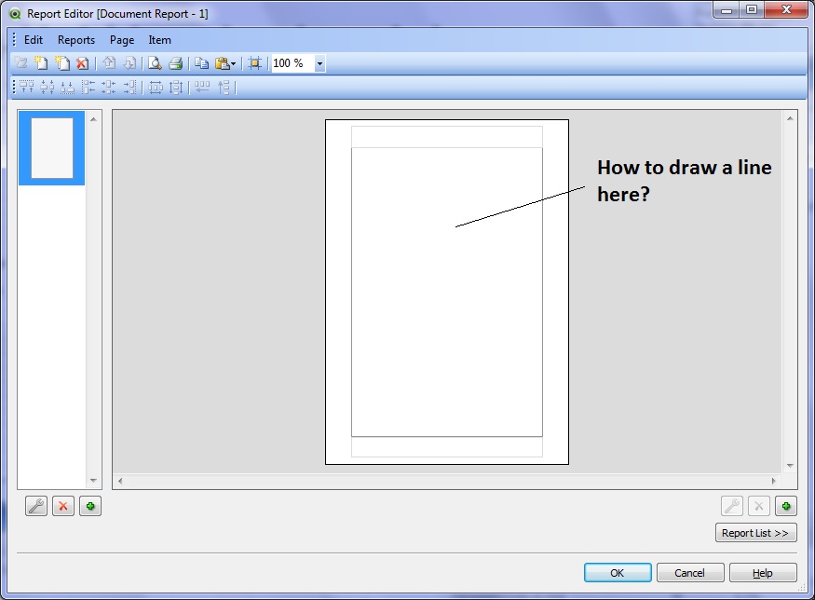
Task: Click the delete page red X button
Action: tap(63, 506)
